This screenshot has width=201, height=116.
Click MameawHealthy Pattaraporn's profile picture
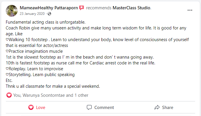pos(12,11)
